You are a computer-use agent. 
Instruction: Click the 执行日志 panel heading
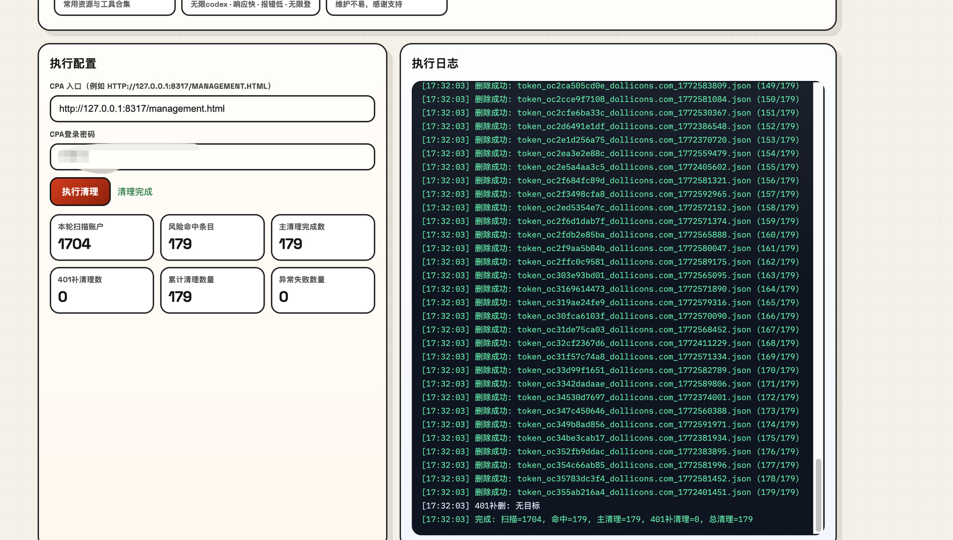pyautogui.click(x=435, y=64)
